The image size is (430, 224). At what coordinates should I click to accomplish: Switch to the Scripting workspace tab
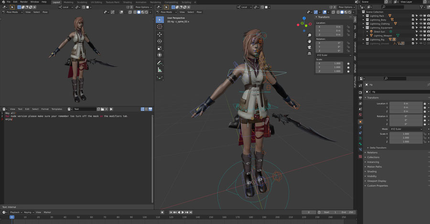(x=186, y=2)
